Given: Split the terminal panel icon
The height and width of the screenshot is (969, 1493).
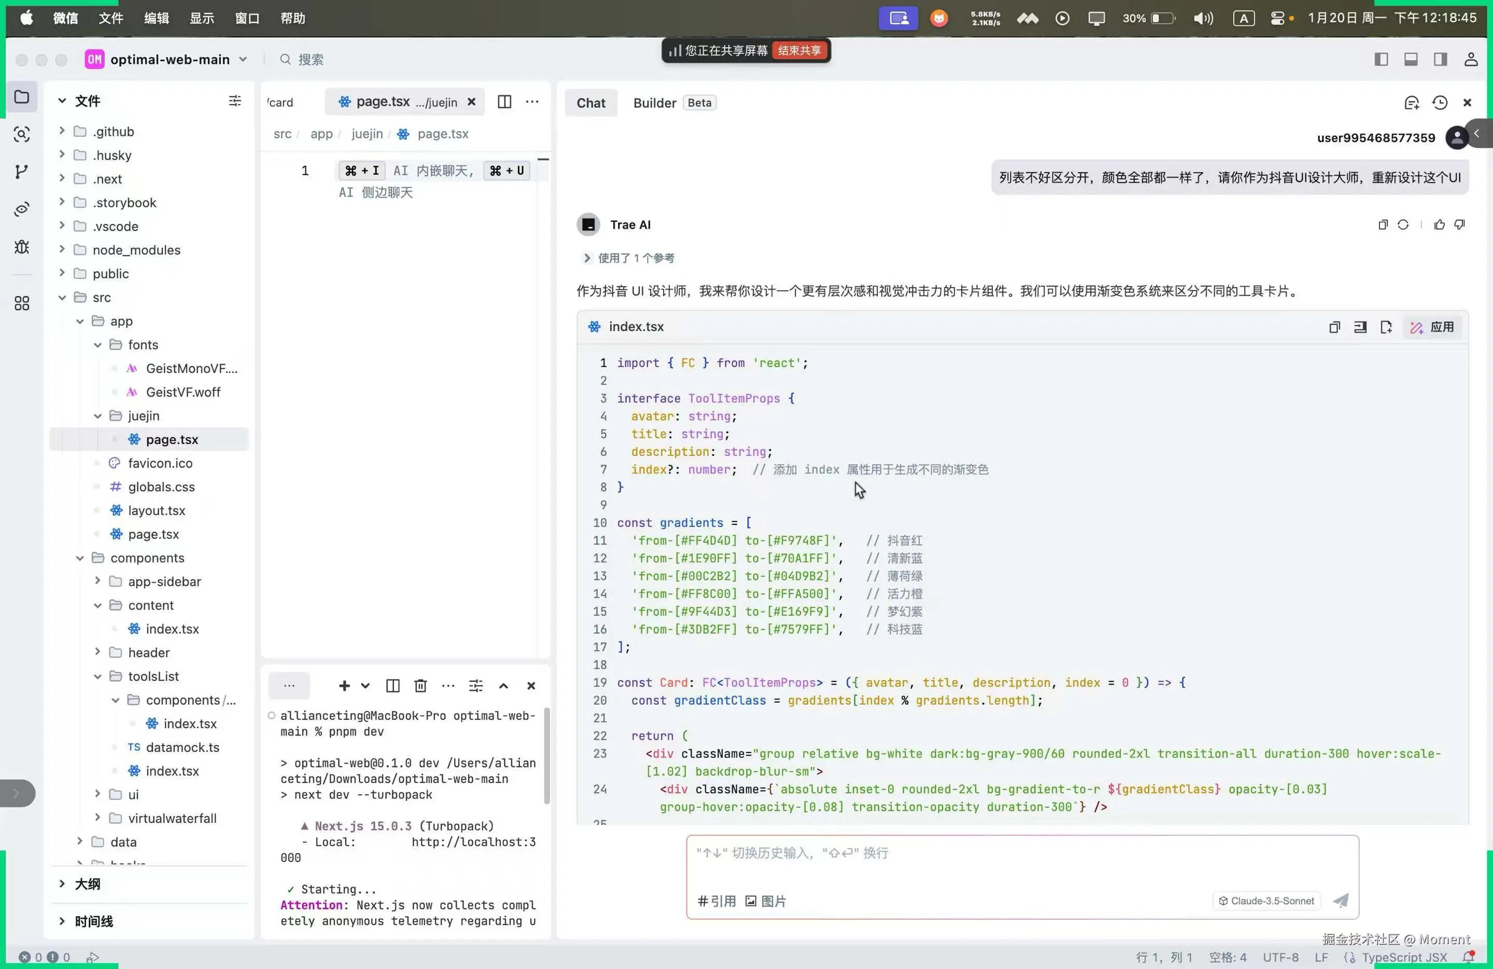Looking at the screenshot, I should pyautogui.click(x=393, y=686).
